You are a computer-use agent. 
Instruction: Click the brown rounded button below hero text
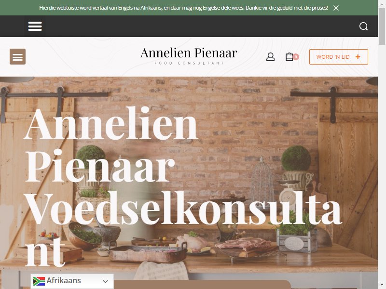[x=202, y=284]
